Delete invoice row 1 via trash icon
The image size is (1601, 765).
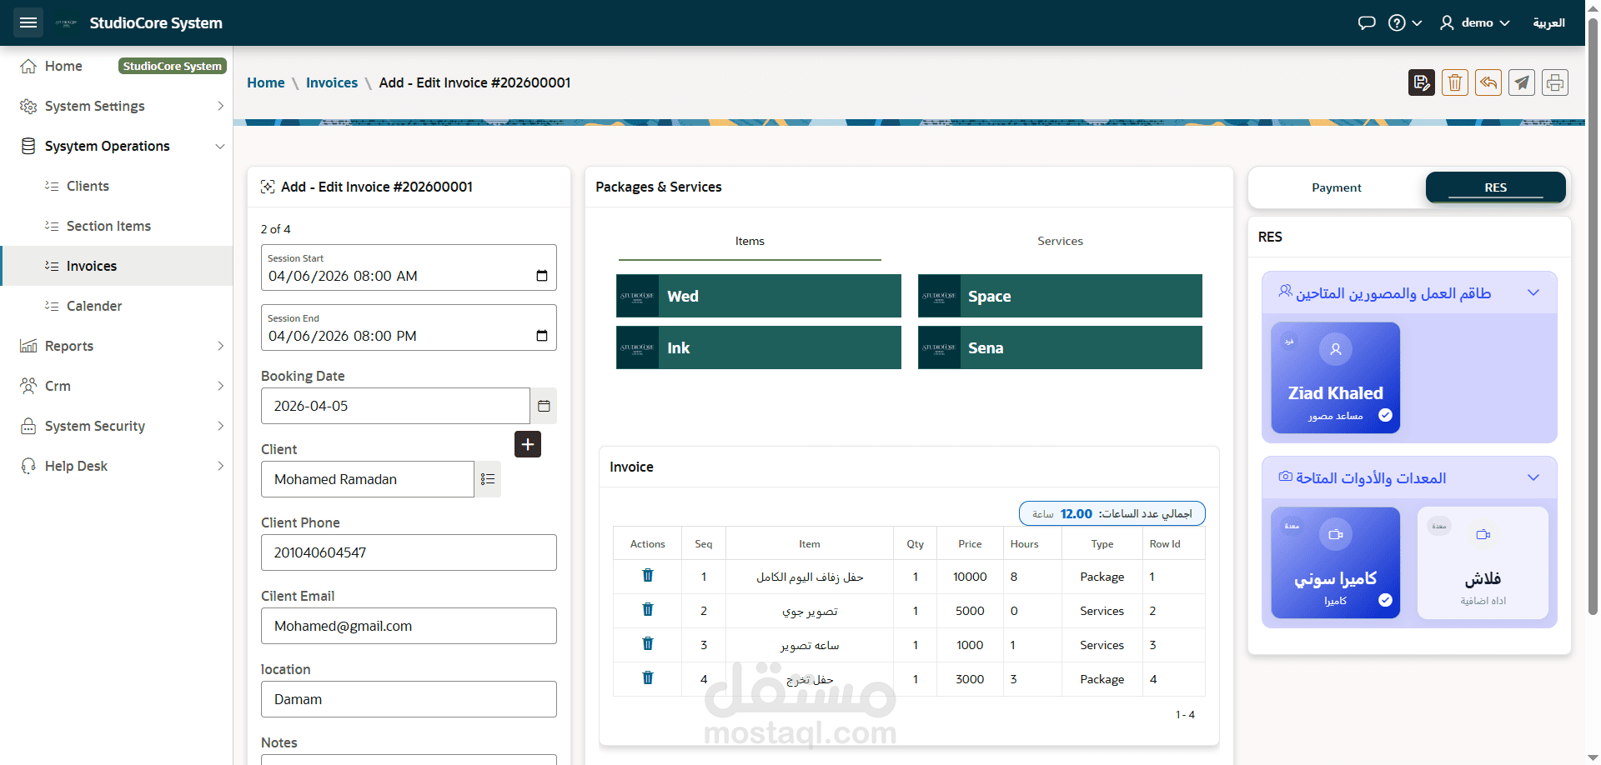[x=648, y=576]
